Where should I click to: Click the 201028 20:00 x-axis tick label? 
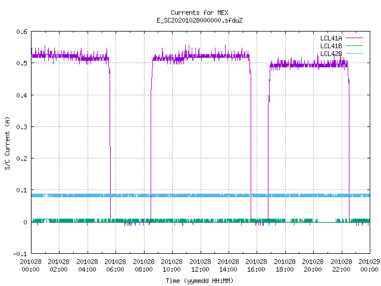tap(313, 266)
